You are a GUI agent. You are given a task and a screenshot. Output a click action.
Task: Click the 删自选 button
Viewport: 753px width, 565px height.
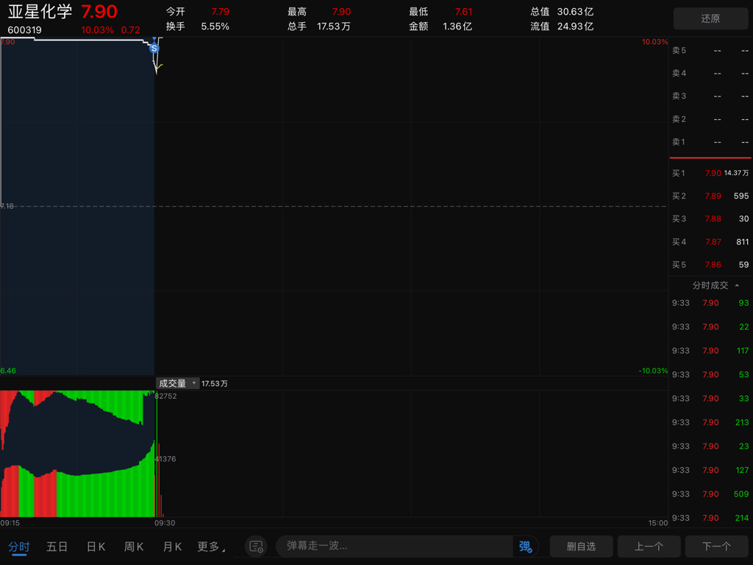tap(581, 547)
